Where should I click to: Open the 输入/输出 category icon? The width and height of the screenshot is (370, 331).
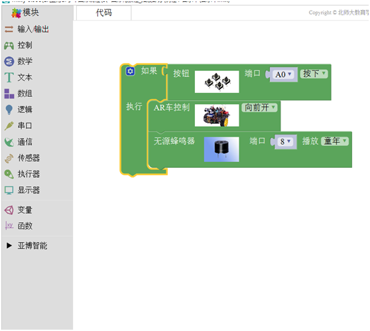coord(9,29)
